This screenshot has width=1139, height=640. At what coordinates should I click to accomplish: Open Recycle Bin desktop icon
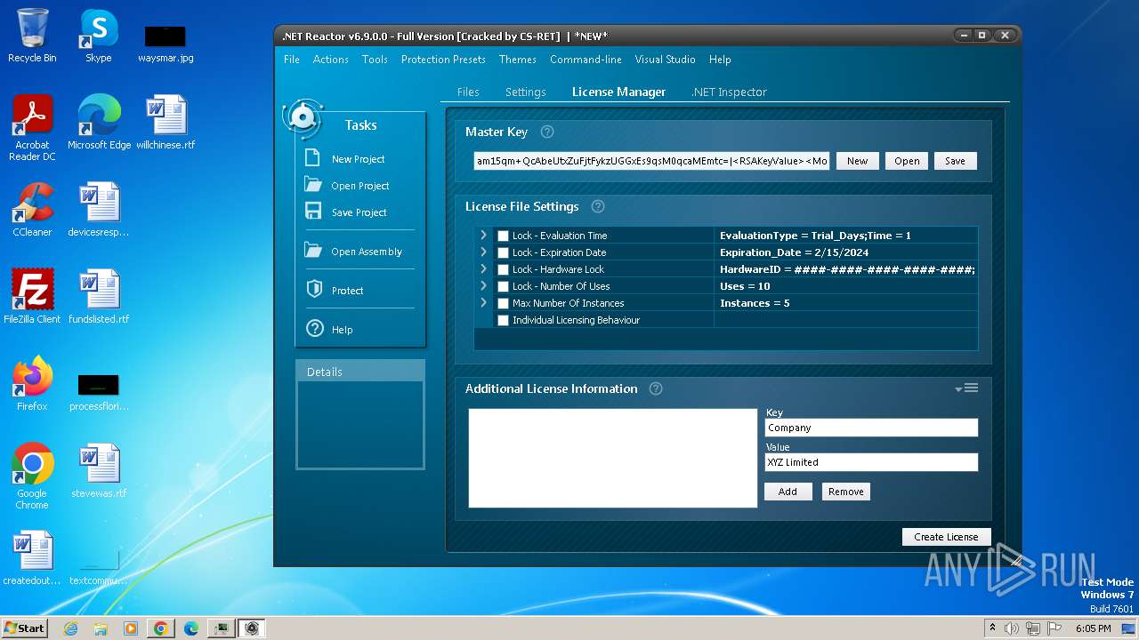point(32,36)
